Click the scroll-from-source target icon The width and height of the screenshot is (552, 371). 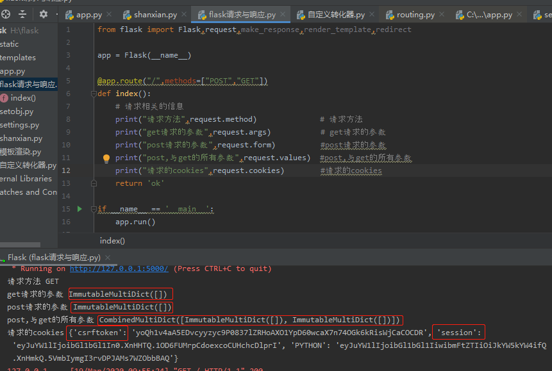click(x=6, y=14)
